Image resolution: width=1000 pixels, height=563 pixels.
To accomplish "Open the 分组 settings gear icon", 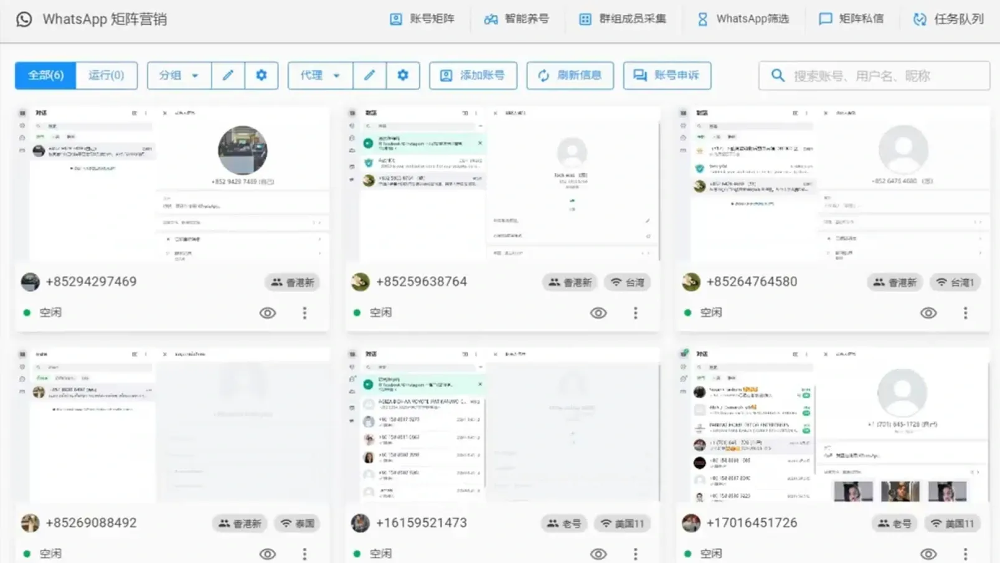I will pos(262,75).
